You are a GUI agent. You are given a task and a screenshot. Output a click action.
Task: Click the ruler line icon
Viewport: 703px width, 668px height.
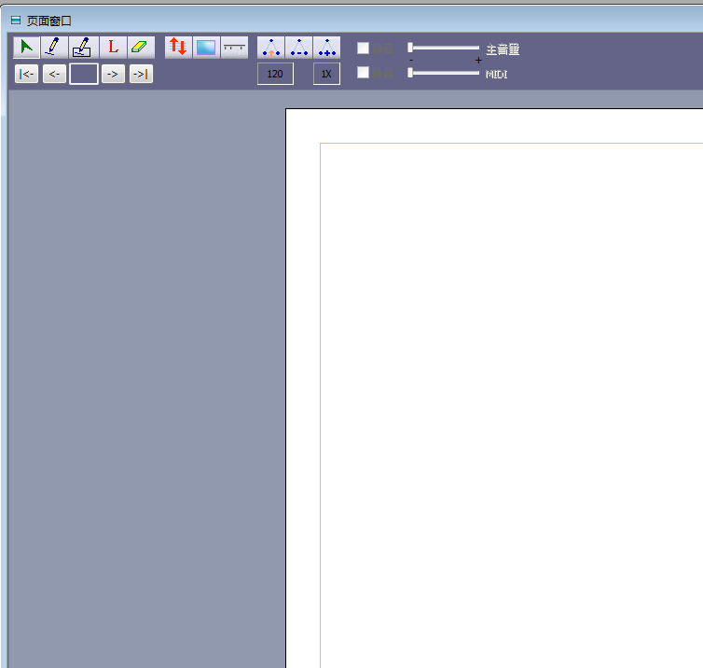[x=234, y=47]
